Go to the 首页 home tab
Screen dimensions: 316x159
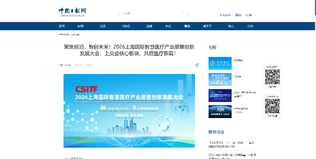[62, 26]
